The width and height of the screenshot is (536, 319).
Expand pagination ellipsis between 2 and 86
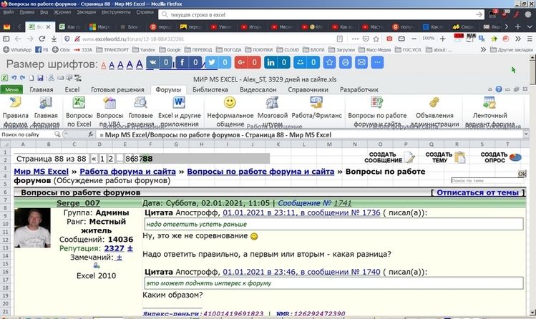point(120,159)
